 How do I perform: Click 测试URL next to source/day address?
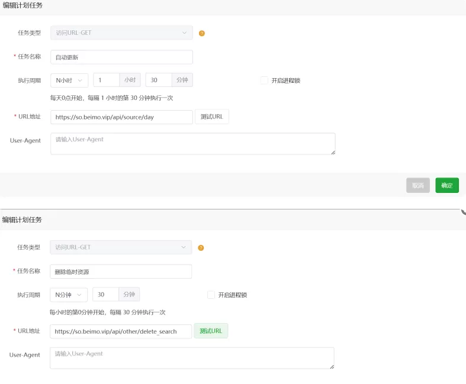tap(212, 117)
